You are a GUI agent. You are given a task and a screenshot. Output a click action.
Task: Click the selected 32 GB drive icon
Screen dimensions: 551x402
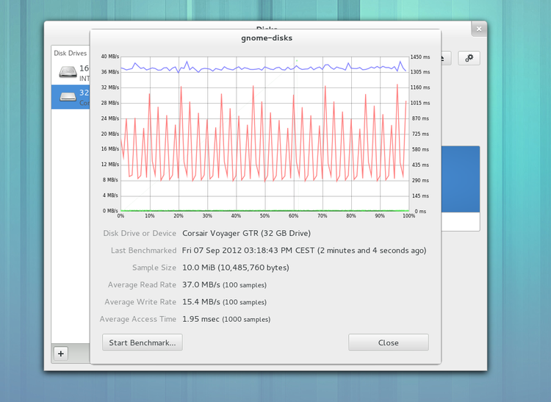pos(68,97)
